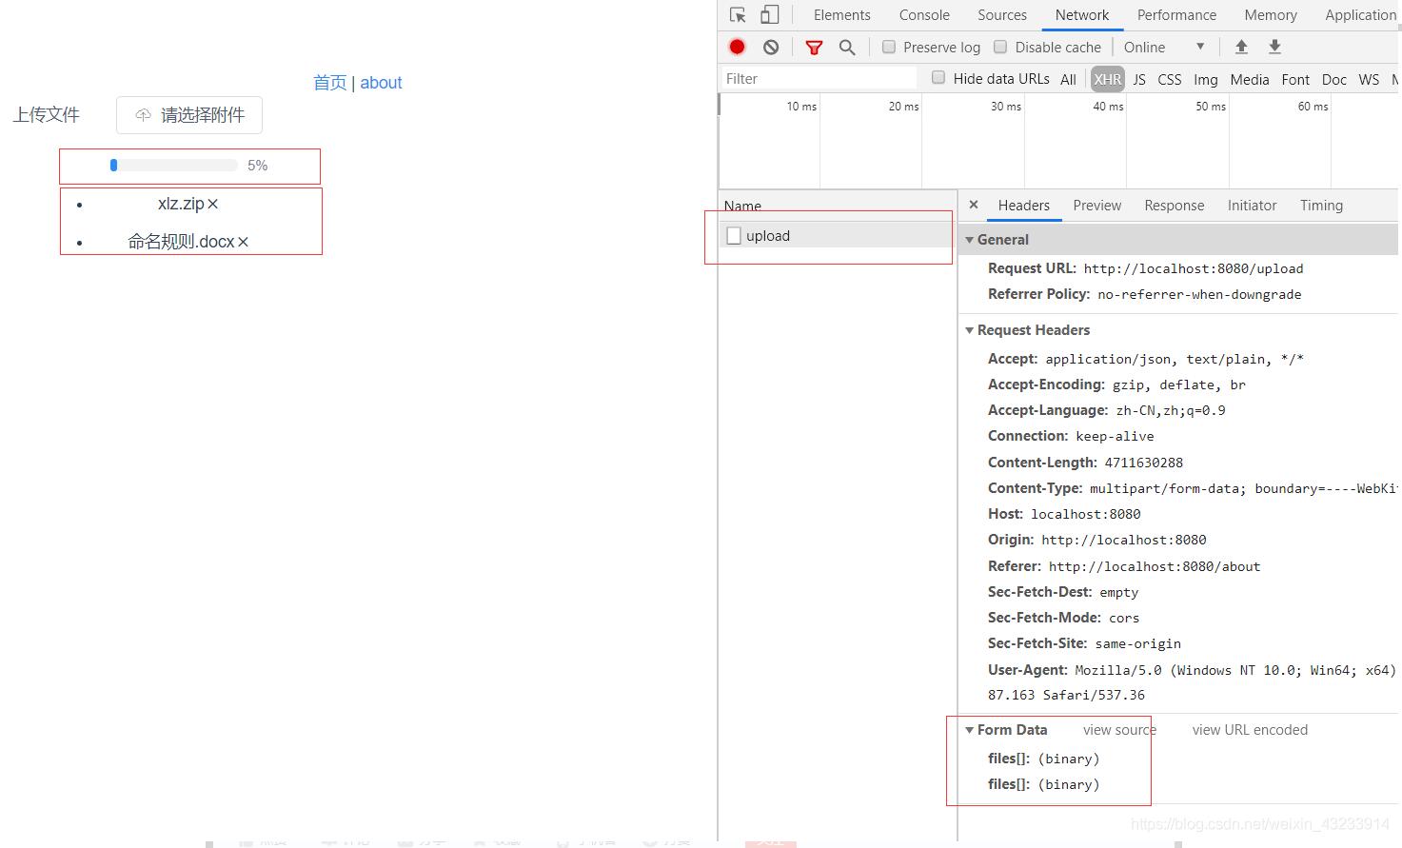Stop recording network log red button

pyautogui.click(x=737, y=47)
